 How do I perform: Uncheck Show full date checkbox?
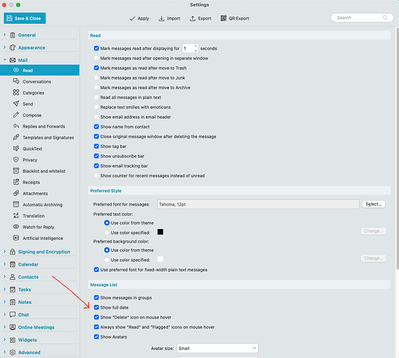pos(97,307)
